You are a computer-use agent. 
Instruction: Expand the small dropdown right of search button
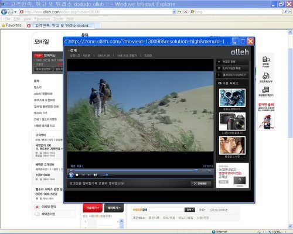click(x=202, y=210)
